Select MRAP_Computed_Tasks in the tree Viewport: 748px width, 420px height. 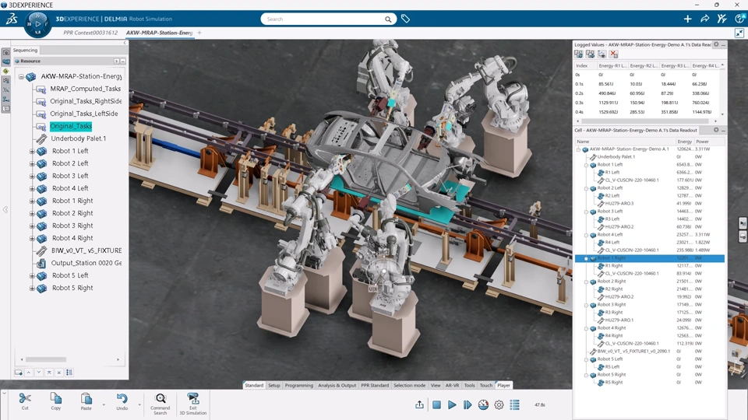click(x=86, y=89)
